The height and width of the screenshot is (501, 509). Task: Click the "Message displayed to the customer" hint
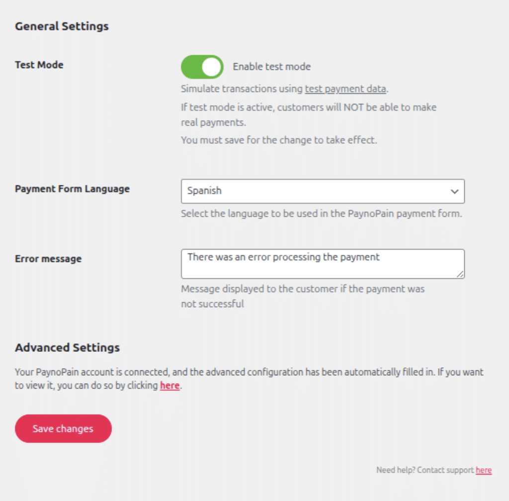pos(302,289)
